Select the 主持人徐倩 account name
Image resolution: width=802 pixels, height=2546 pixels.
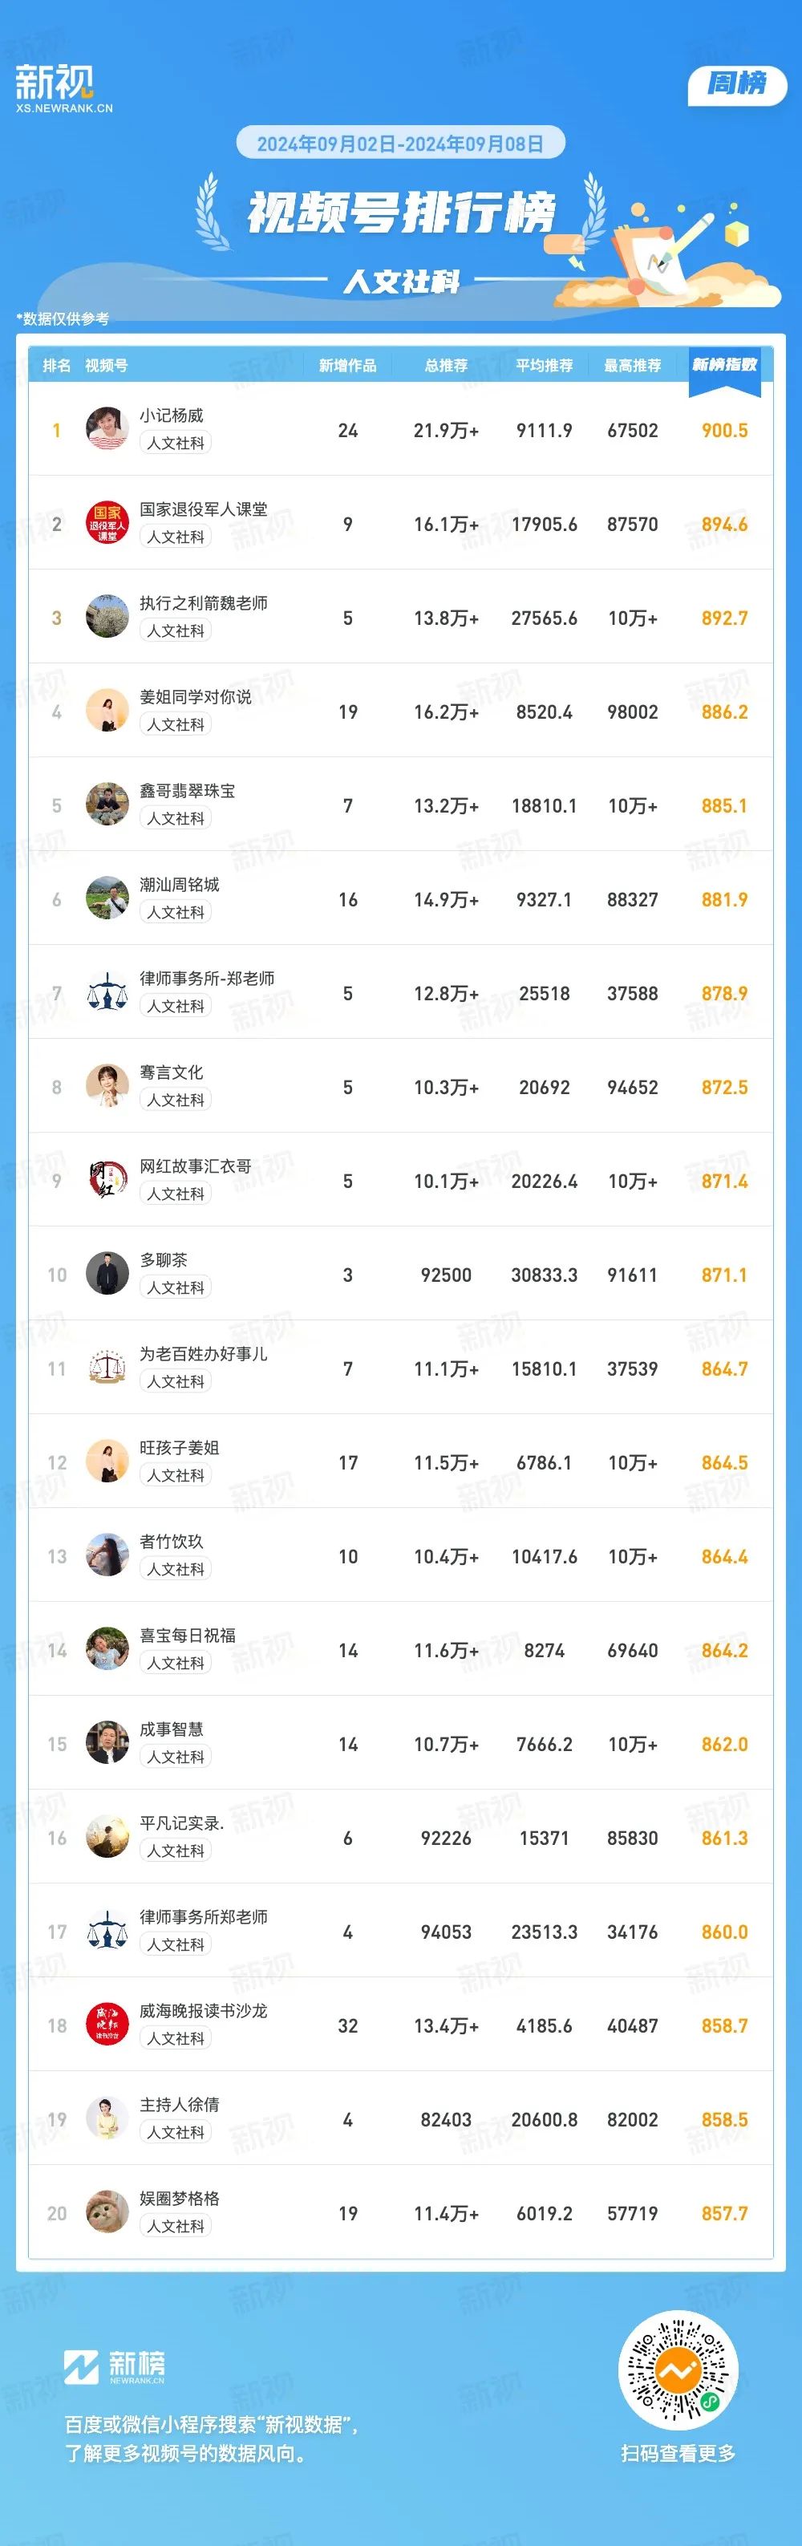(180, 2105)
